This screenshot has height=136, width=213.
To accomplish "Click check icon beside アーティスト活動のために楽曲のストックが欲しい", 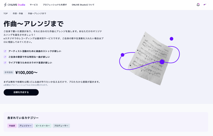I will point(5,51).
